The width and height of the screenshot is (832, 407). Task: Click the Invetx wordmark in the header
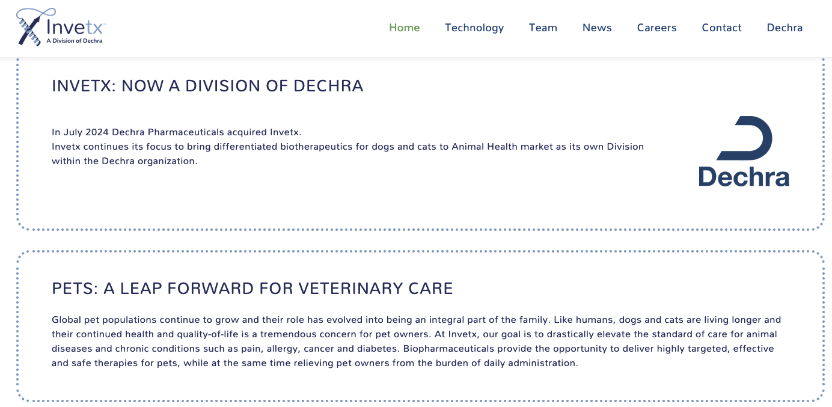tap(76, 26)
